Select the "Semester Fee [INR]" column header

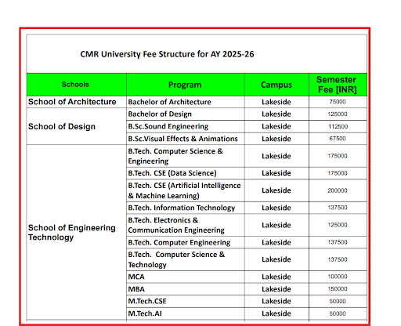coord(337,85)
